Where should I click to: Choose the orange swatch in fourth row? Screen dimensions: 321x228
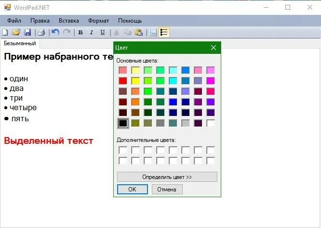point(135,102)
